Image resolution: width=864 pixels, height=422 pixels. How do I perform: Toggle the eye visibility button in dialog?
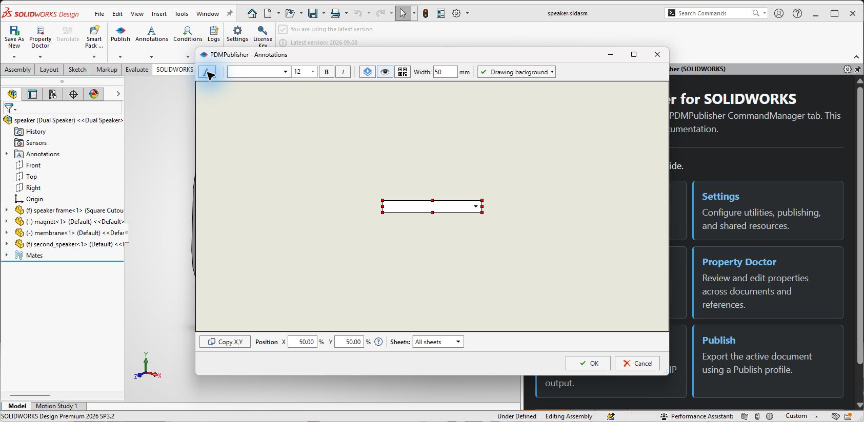tap(385, 72)
